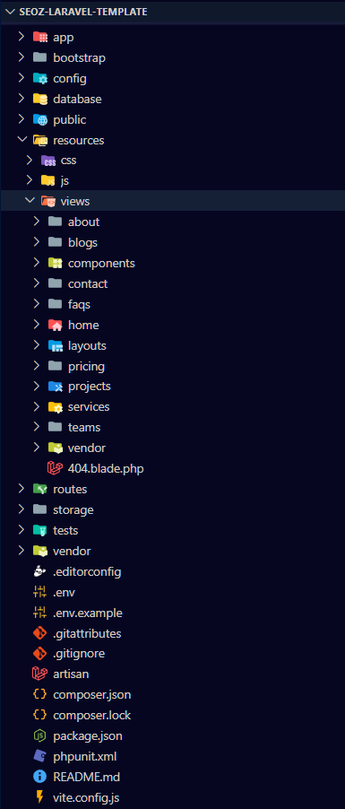Click the app folder icon
Viewport: 345px width, 809px height.
pos(40,37)
